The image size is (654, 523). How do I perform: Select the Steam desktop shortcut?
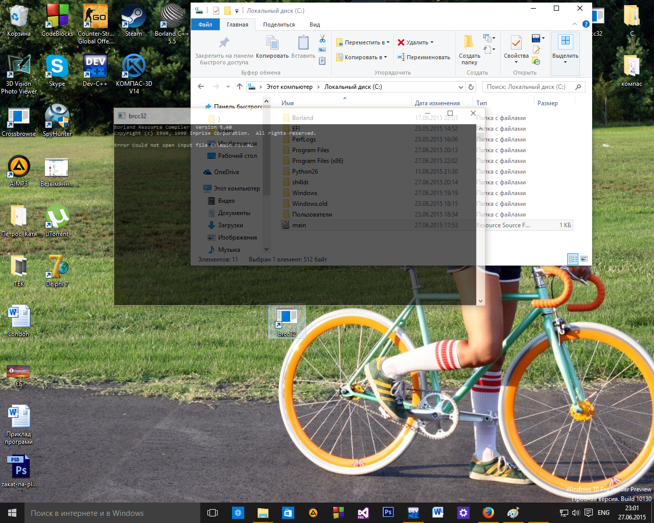pos(133,21)
